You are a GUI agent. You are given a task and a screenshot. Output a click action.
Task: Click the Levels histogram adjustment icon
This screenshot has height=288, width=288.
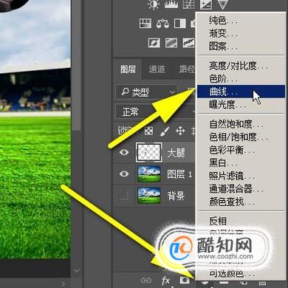pos(171,4)
